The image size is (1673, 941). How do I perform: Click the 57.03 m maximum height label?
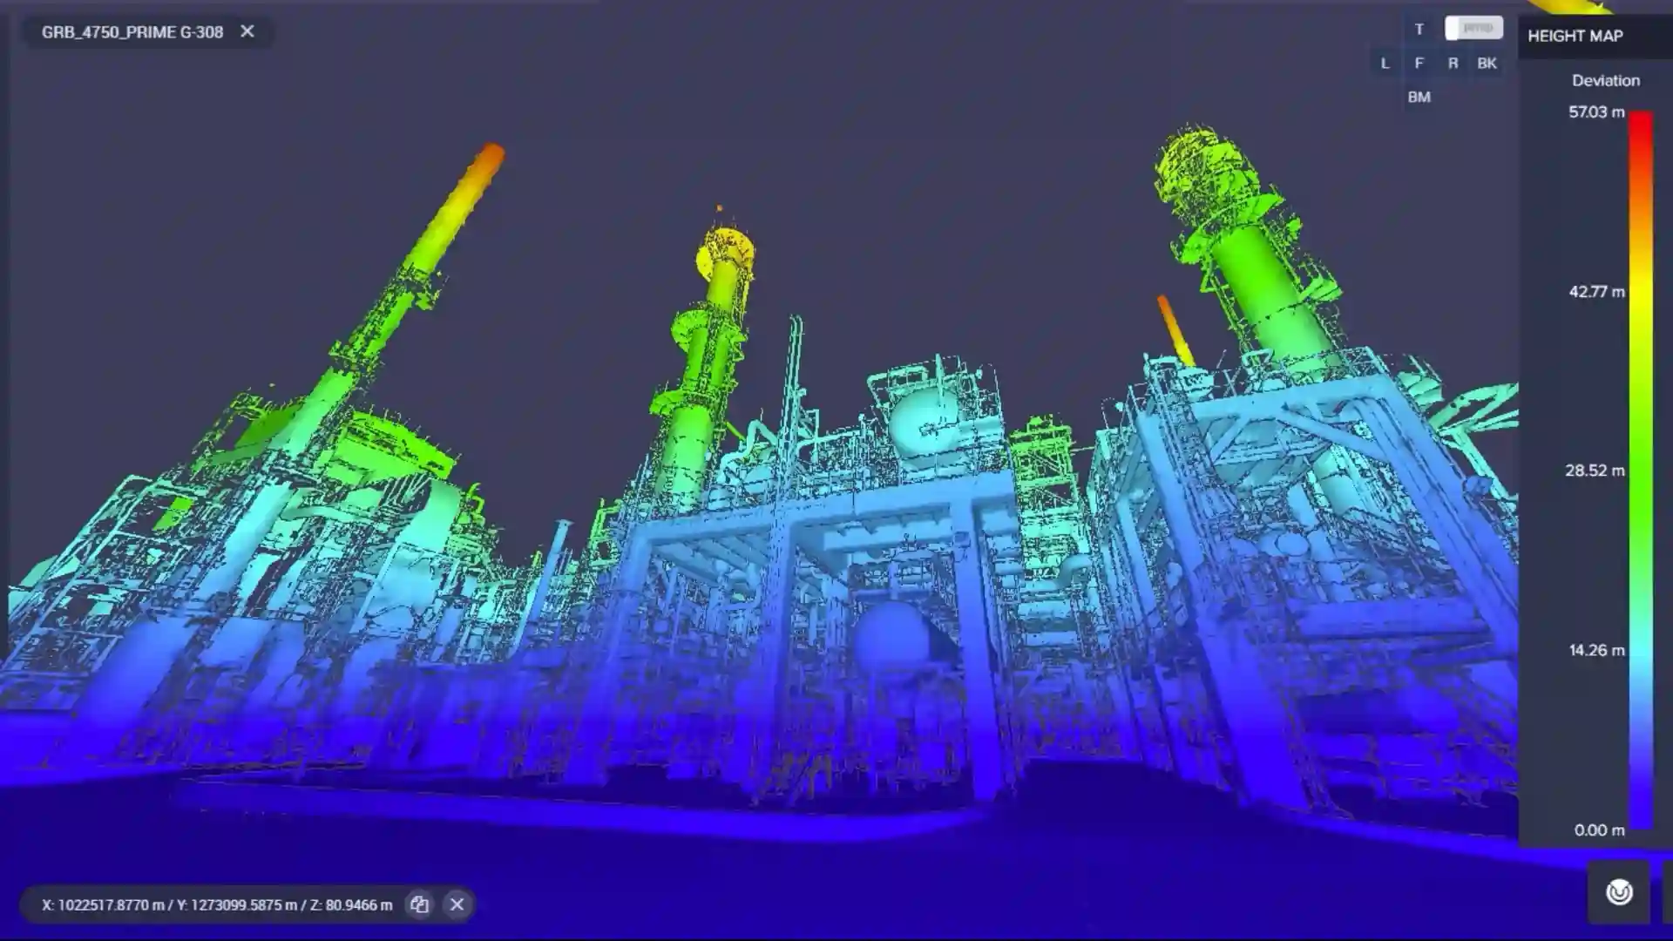tap(1596, 112)
